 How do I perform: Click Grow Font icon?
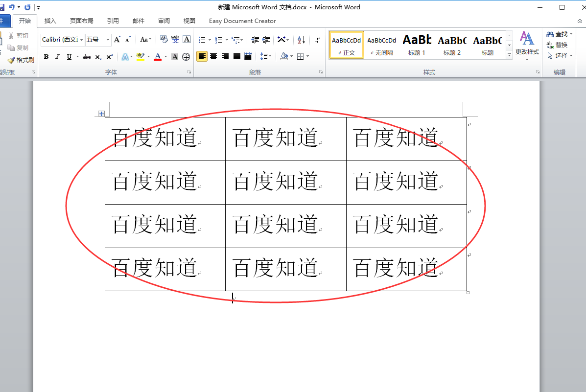pyautogui.click(x=117, y=40)
